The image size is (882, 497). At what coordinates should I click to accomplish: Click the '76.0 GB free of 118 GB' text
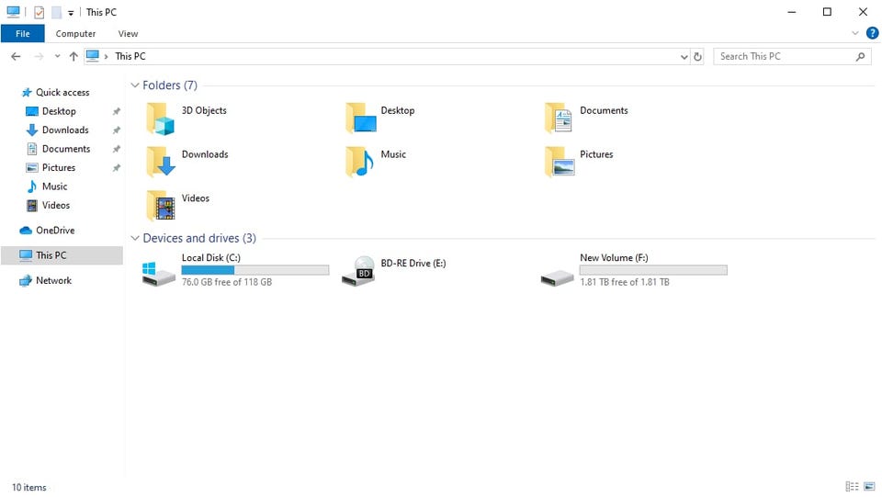227,282
